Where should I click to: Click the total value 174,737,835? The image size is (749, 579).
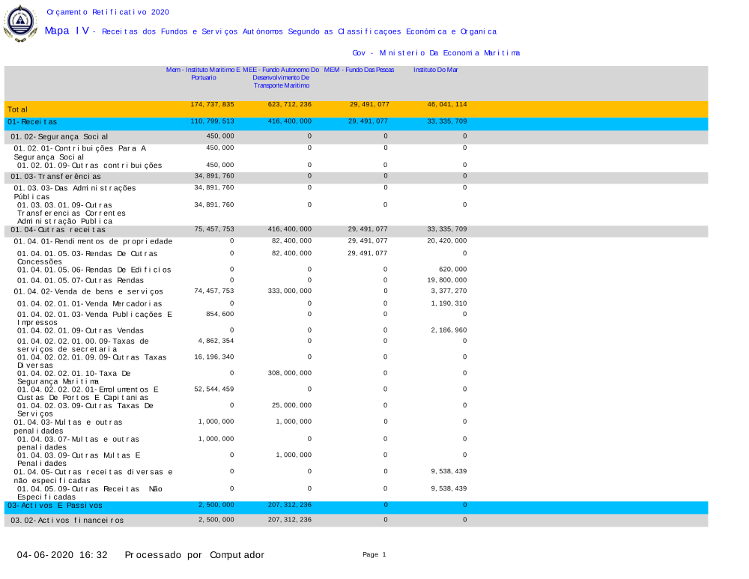(213, 104)
